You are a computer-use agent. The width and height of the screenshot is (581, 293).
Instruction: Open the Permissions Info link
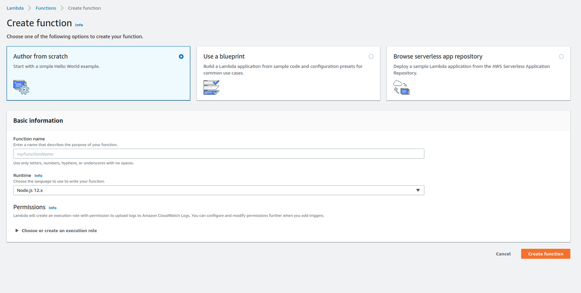52,208
